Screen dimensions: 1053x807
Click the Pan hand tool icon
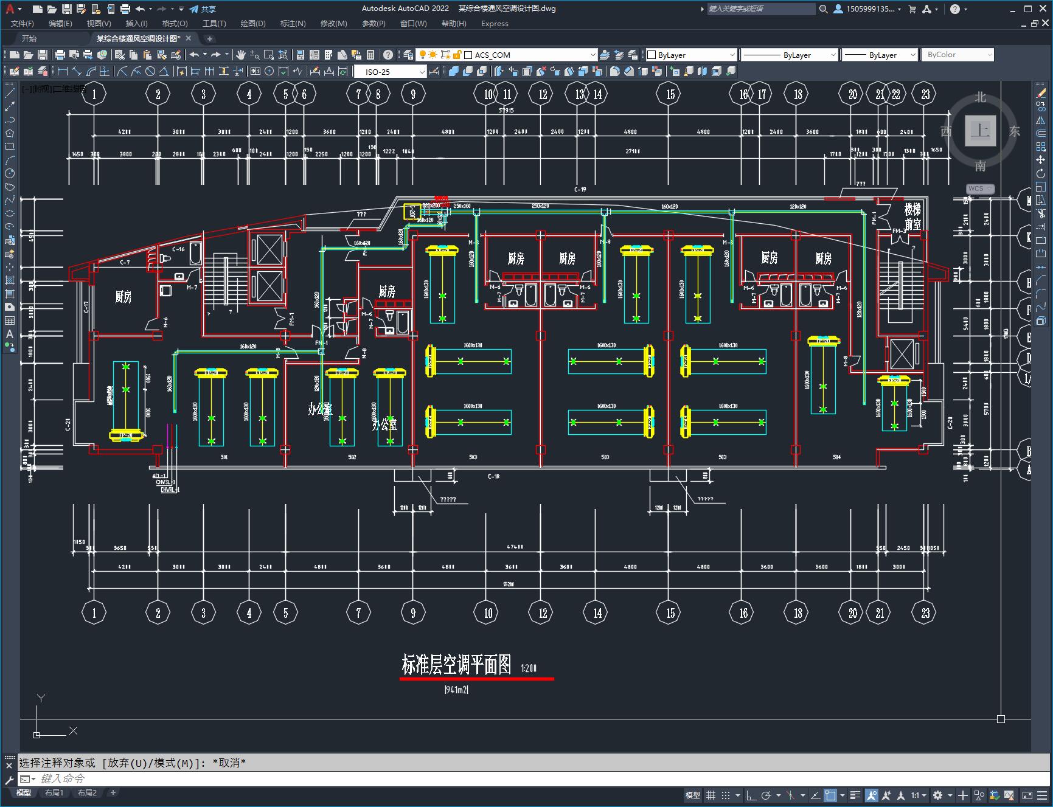coord(241,55)
